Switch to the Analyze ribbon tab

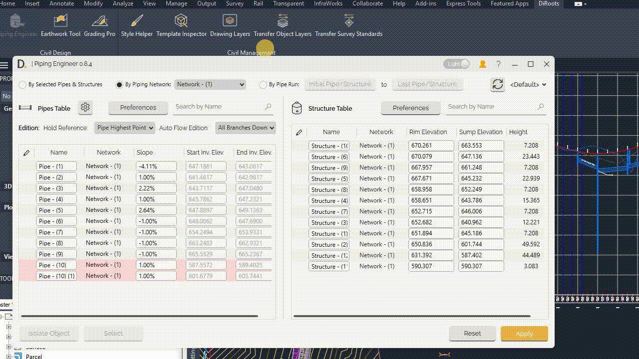123,3
